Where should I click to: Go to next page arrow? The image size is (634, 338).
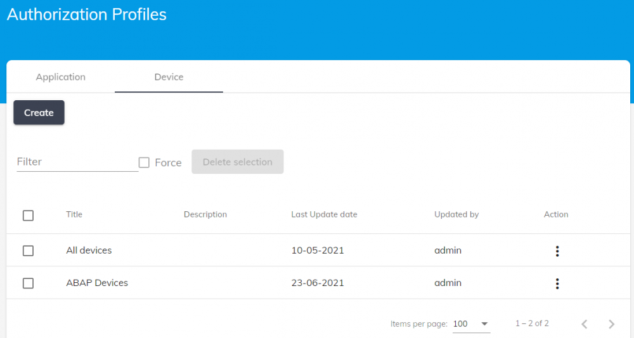click(611, 324)
